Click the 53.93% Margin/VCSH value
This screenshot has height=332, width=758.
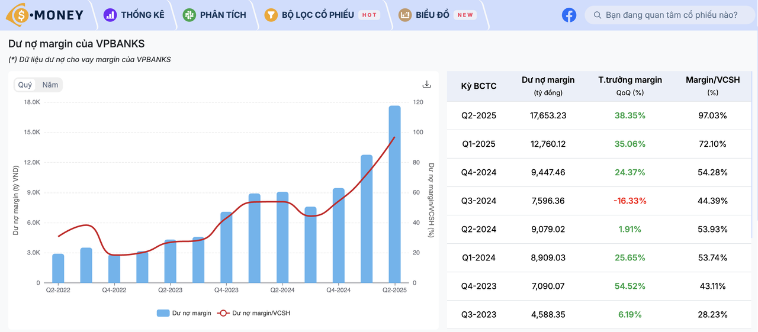tap(712, 229)
